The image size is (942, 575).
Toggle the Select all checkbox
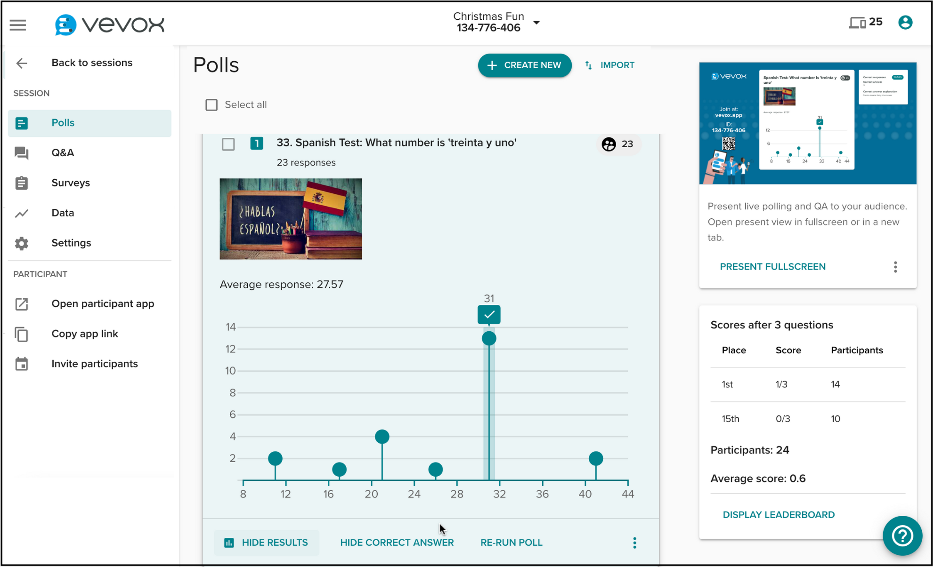click(212, 105)
